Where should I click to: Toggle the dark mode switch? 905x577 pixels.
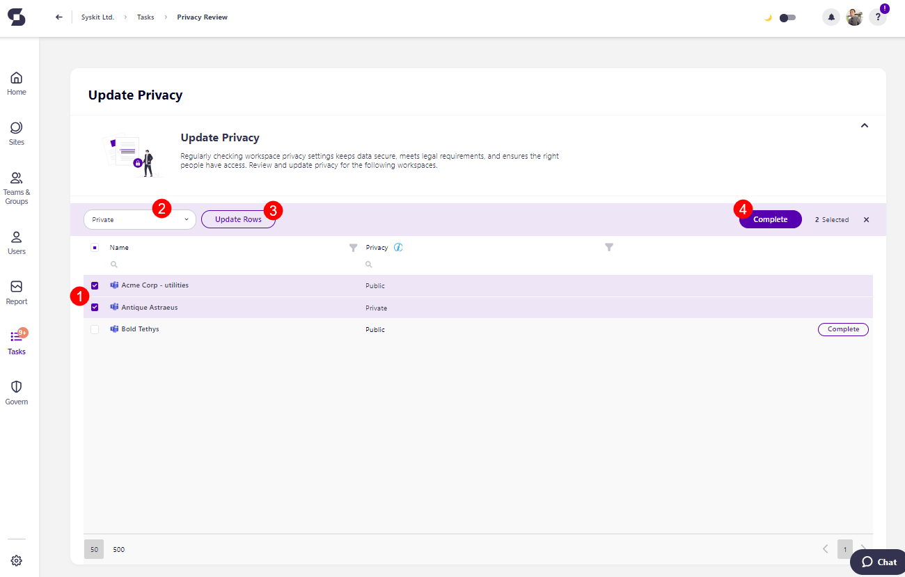pos(788,17)
